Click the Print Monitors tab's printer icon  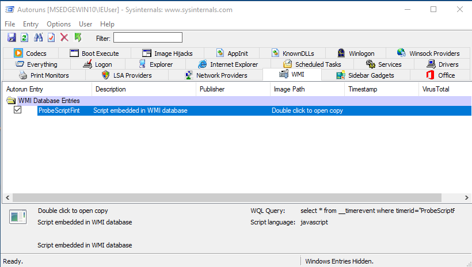coord(23,75)
